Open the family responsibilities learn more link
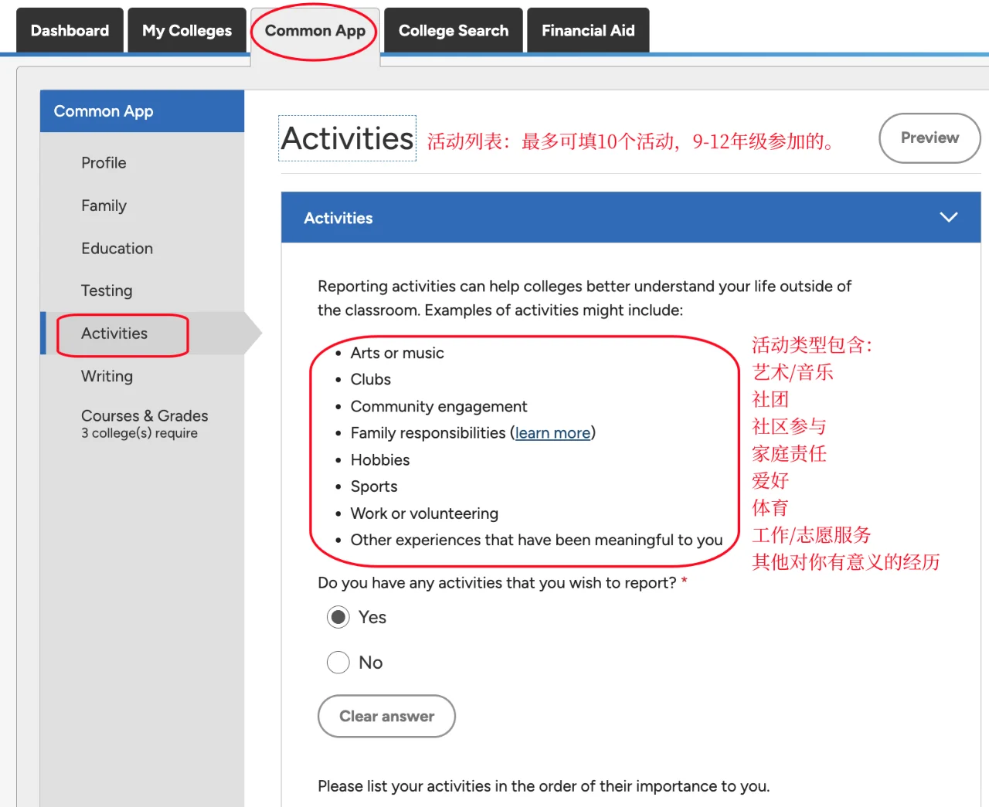Image resolution: width=989 pixels, height=807 pixels. (x=552, y=432)
